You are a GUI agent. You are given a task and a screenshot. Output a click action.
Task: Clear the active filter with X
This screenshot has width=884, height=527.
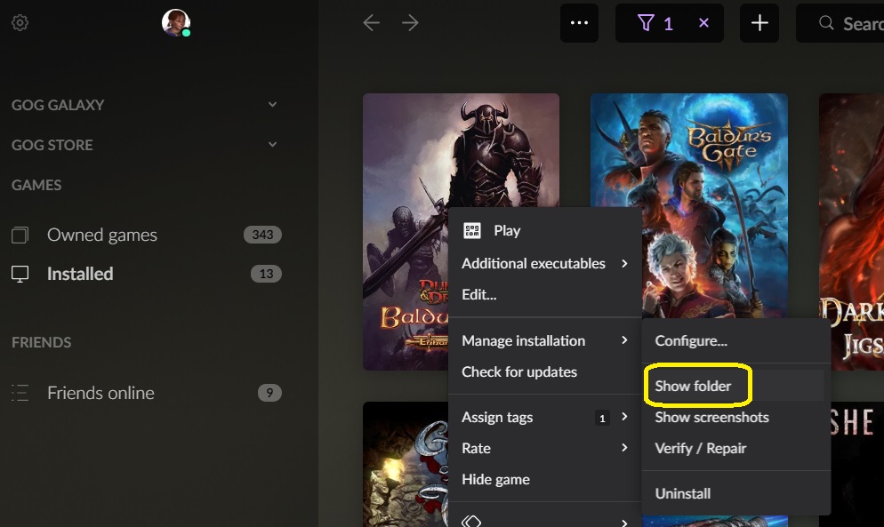tap(703, 23)
